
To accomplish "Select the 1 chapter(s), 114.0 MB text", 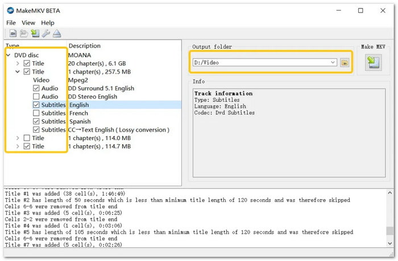I will (x=100, y=138).
